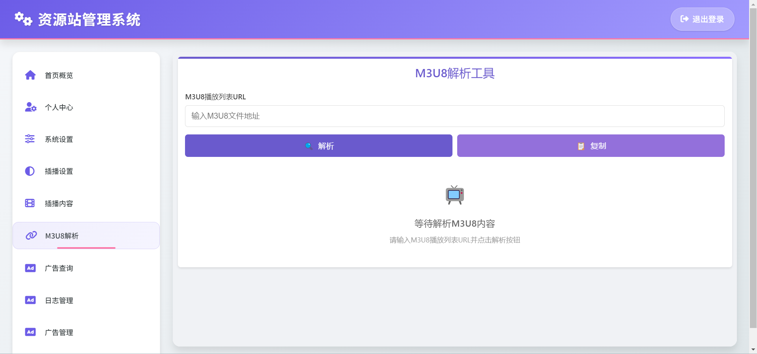
Task: Focus the 输入M3U8文件地址 input field
Action: coord(455,116)
